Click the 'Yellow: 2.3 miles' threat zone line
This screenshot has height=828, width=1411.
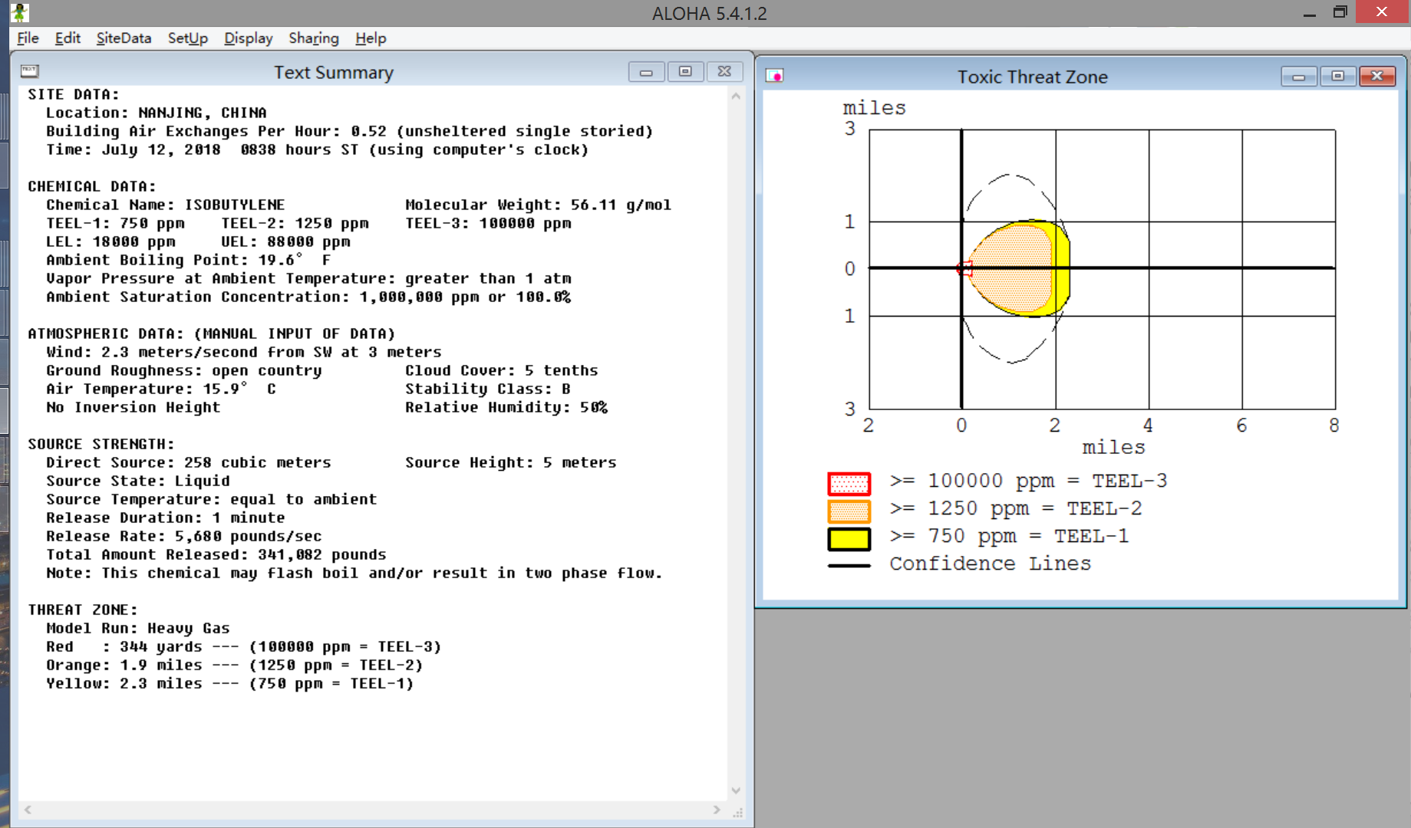tap(230, 683)
